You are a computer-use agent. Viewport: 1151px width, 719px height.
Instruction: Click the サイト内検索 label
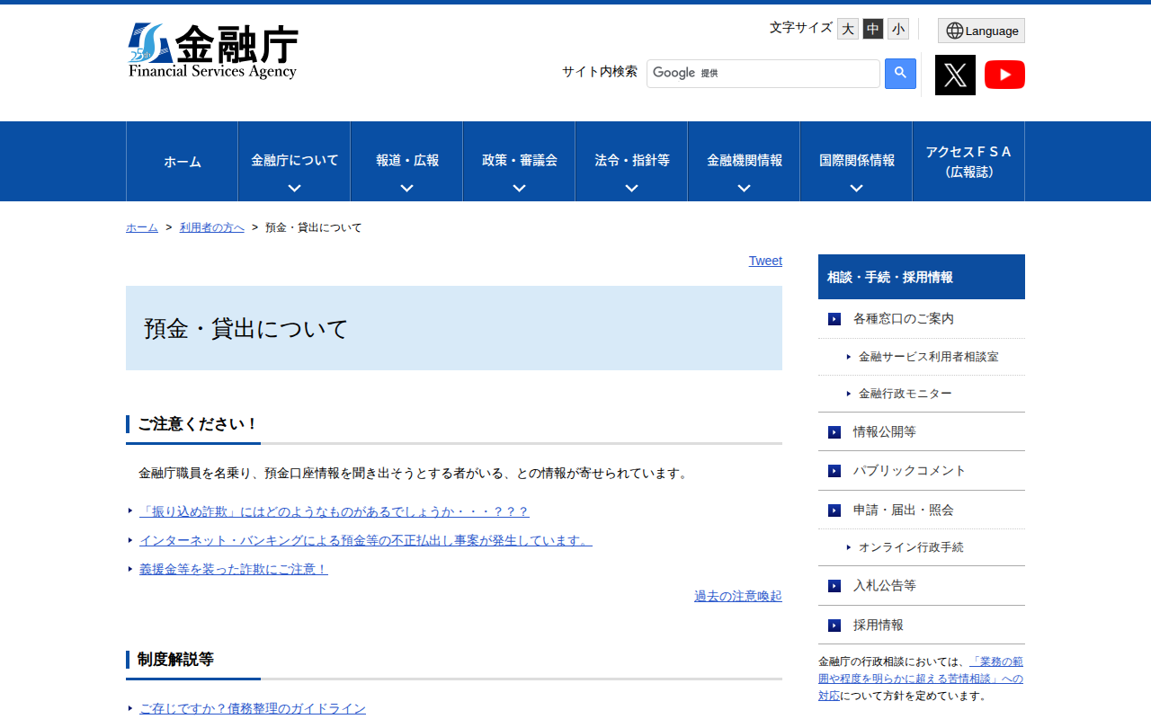pyautogui.click(x=600, y=72)
